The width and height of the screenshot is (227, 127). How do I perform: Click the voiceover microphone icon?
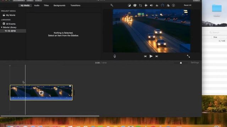click(x=115, y=56)
